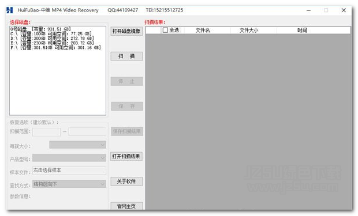Click the scan range end field
Screen dimensions: 358x216
coord(87,132)
